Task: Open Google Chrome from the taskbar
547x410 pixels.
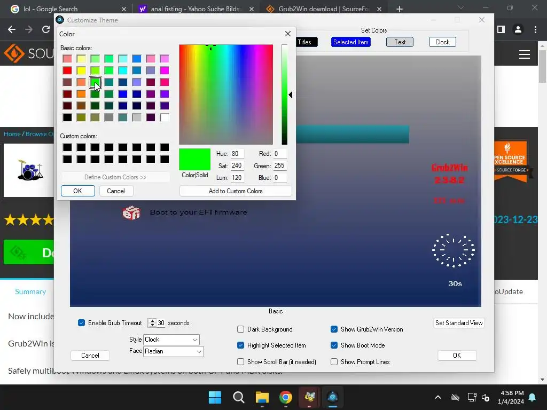Action: 286,397
